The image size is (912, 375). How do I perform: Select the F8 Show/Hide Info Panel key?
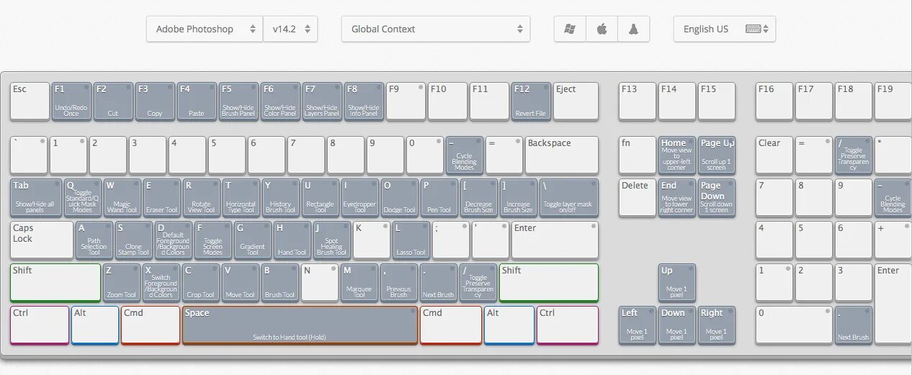point(364,101)
